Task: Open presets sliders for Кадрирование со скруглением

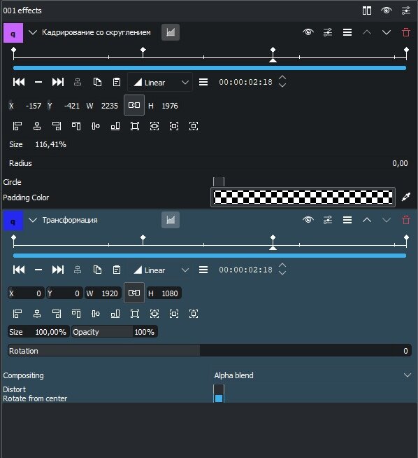Action: 328,32
